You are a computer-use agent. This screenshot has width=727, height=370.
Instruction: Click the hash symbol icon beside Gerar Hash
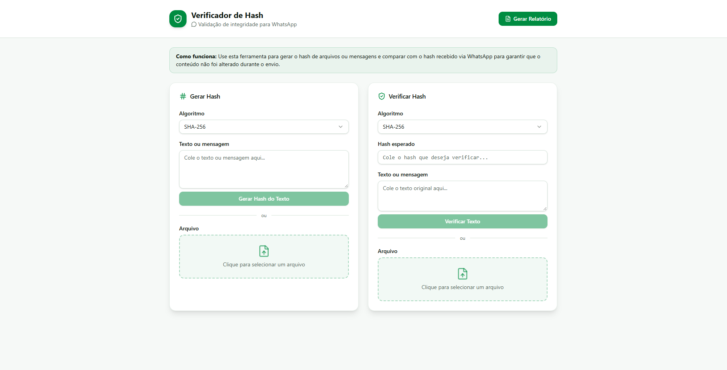183,96
